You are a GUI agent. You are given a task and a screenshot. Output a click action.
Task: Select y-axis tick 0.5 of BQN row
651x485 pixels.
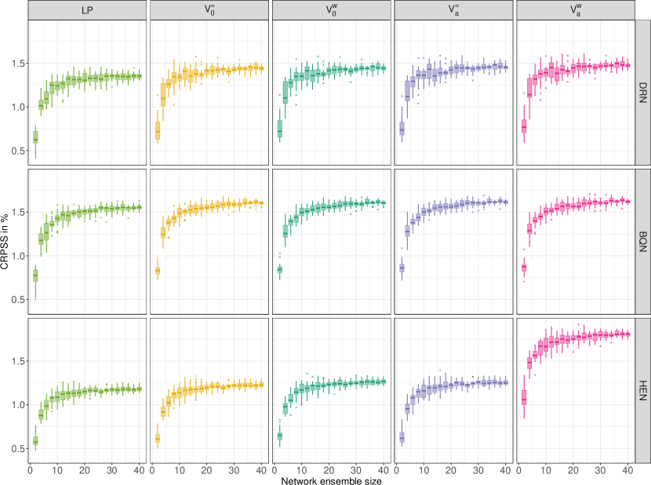(19, 299)
